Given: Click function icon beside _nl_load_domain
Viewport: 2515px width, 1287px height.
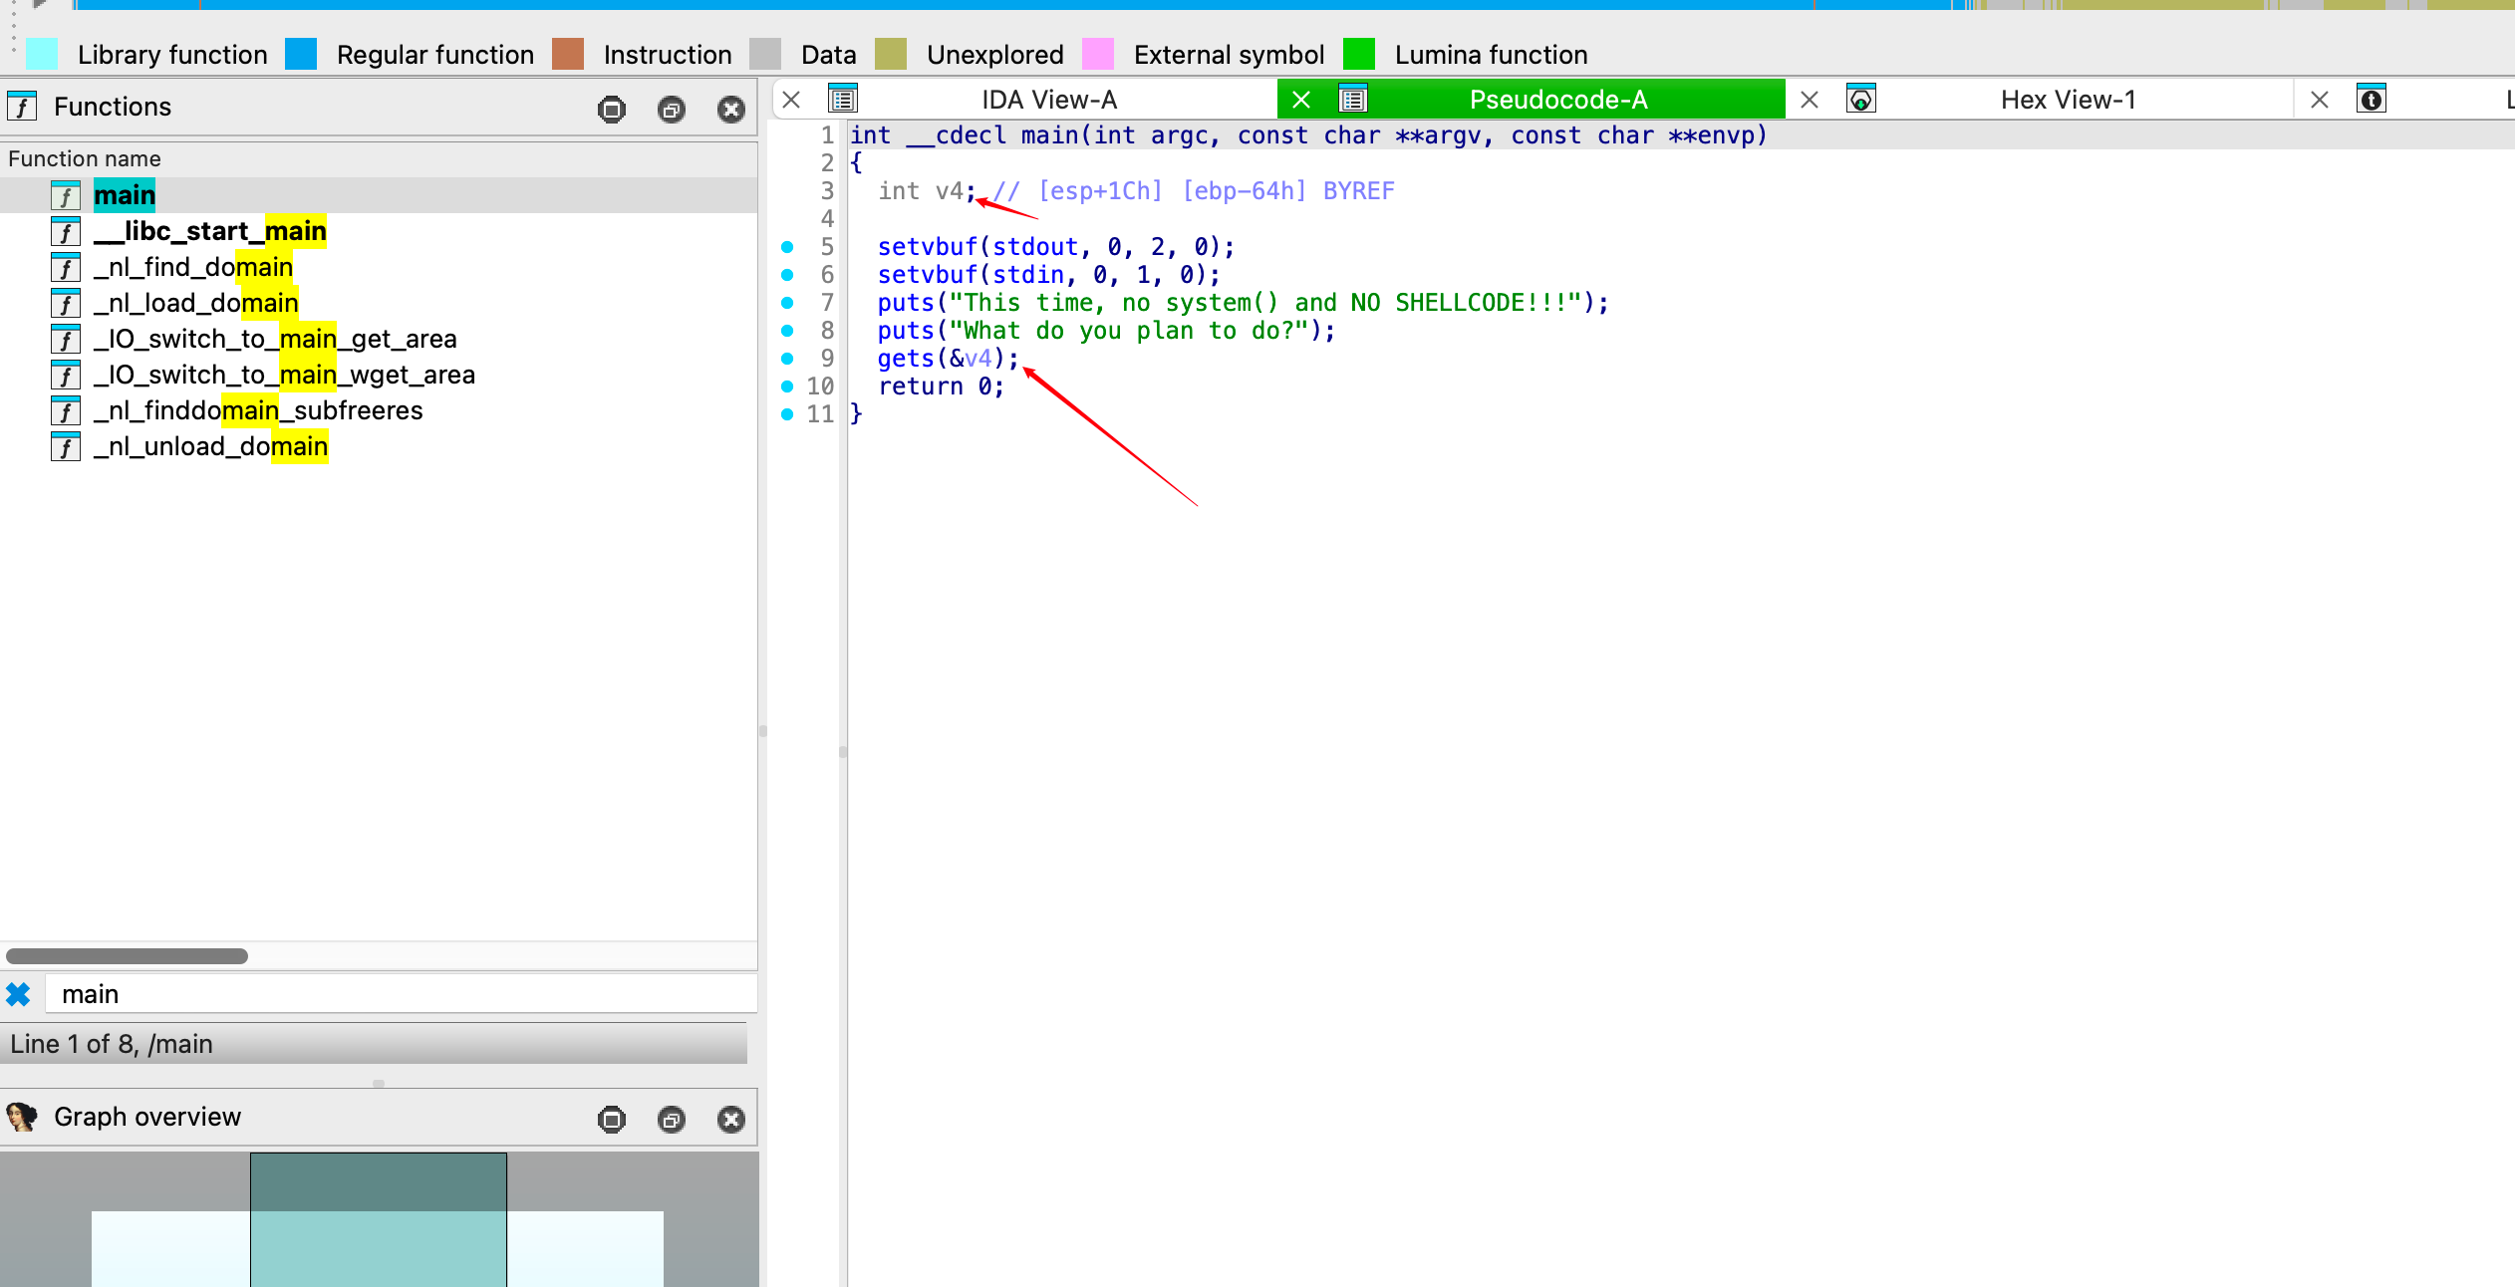Looking at the screenshot, I should (x=66, y=303).
